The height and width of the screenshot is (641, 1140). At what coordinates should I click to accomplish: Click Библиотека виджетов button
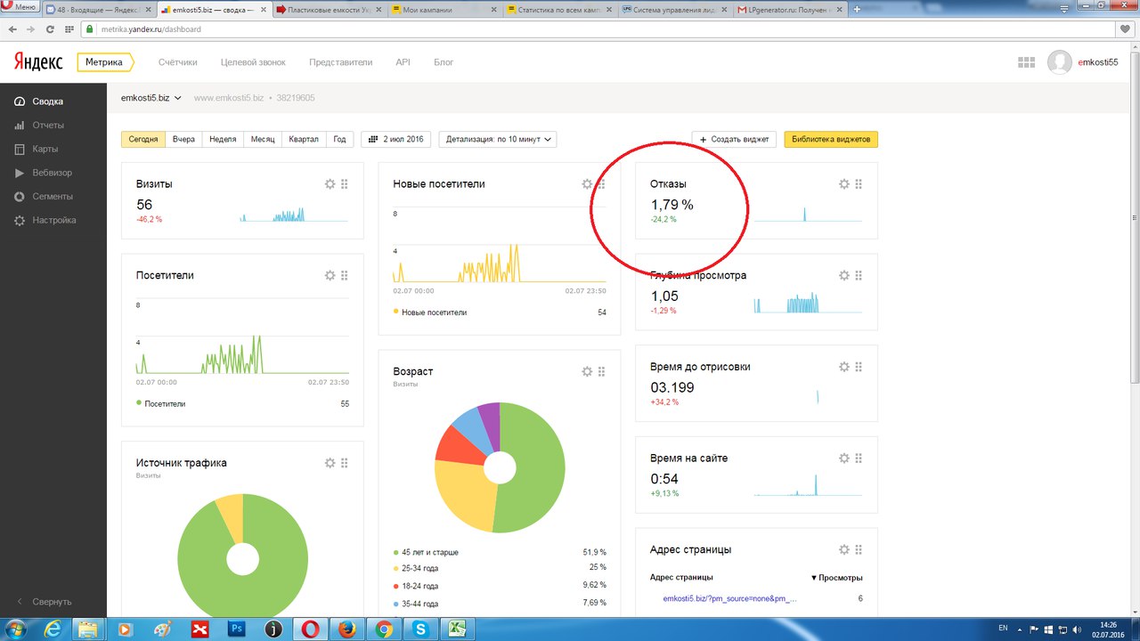coord(831,140)
